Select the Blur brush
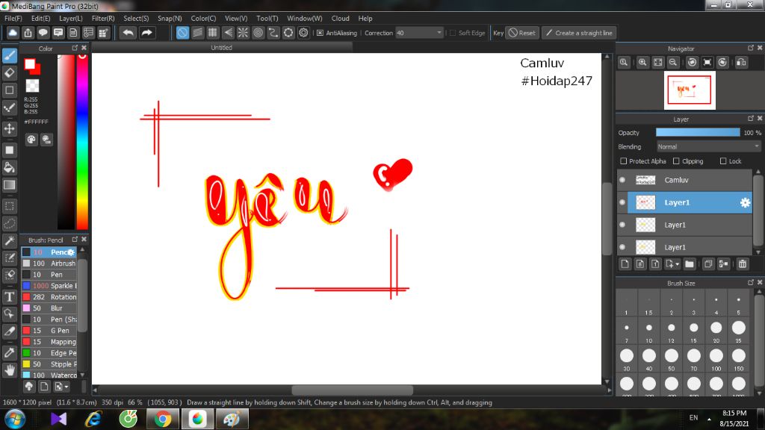 coord(49,308)
